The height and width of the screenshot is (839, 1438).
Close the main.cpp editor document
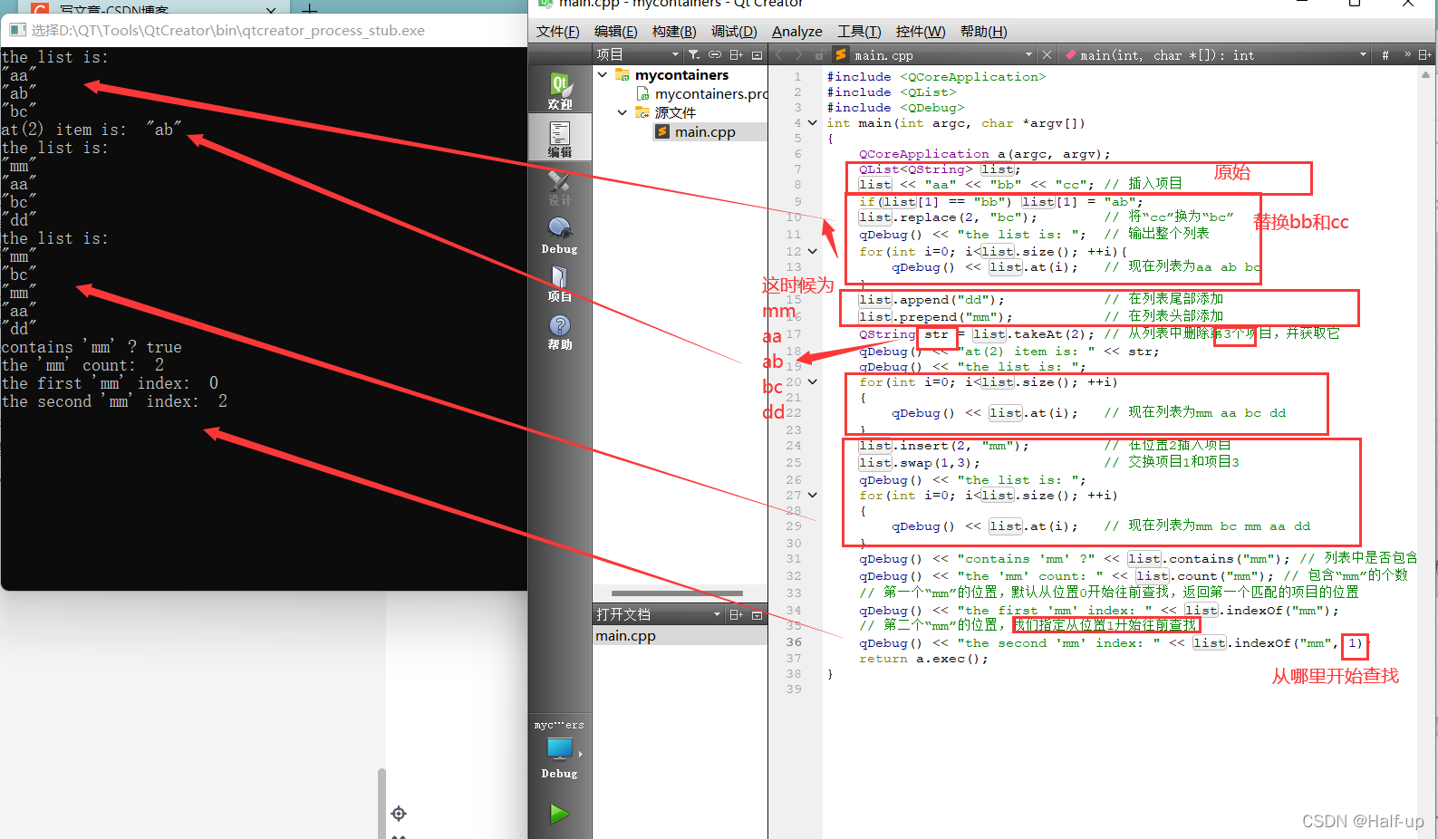(1047, 55)
